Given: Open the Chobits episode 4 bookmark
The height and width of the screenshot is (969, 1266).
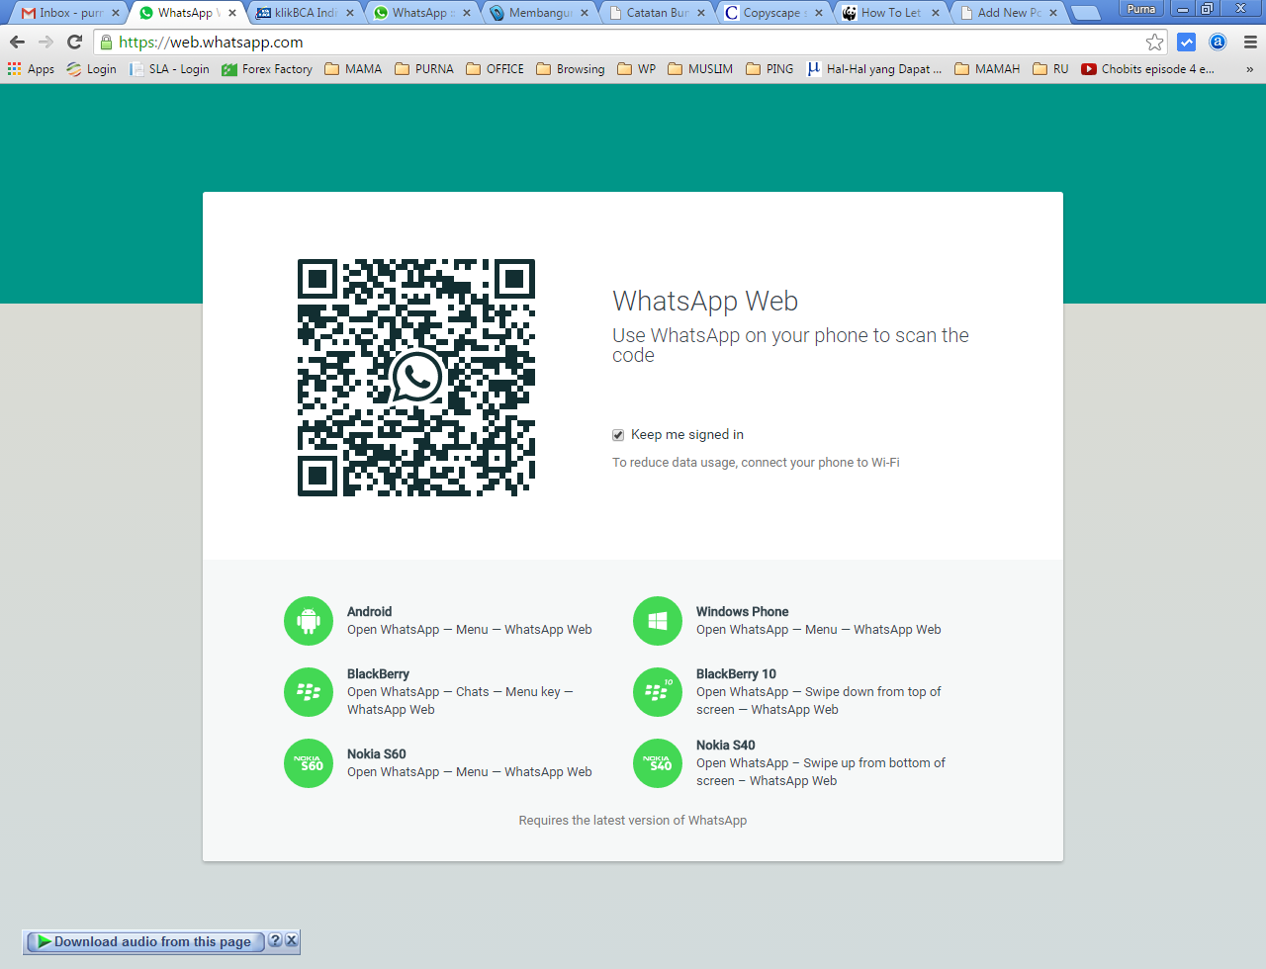Looking at the screenshot, I should pyautogui.click(x=1147, y=69).
